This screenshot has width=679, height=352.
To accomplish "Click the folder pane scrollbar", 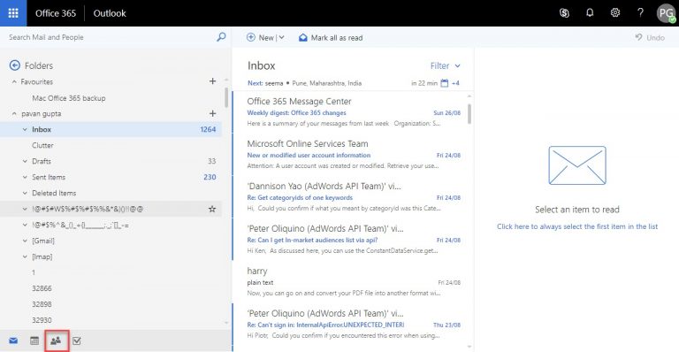I will [226, 97].
